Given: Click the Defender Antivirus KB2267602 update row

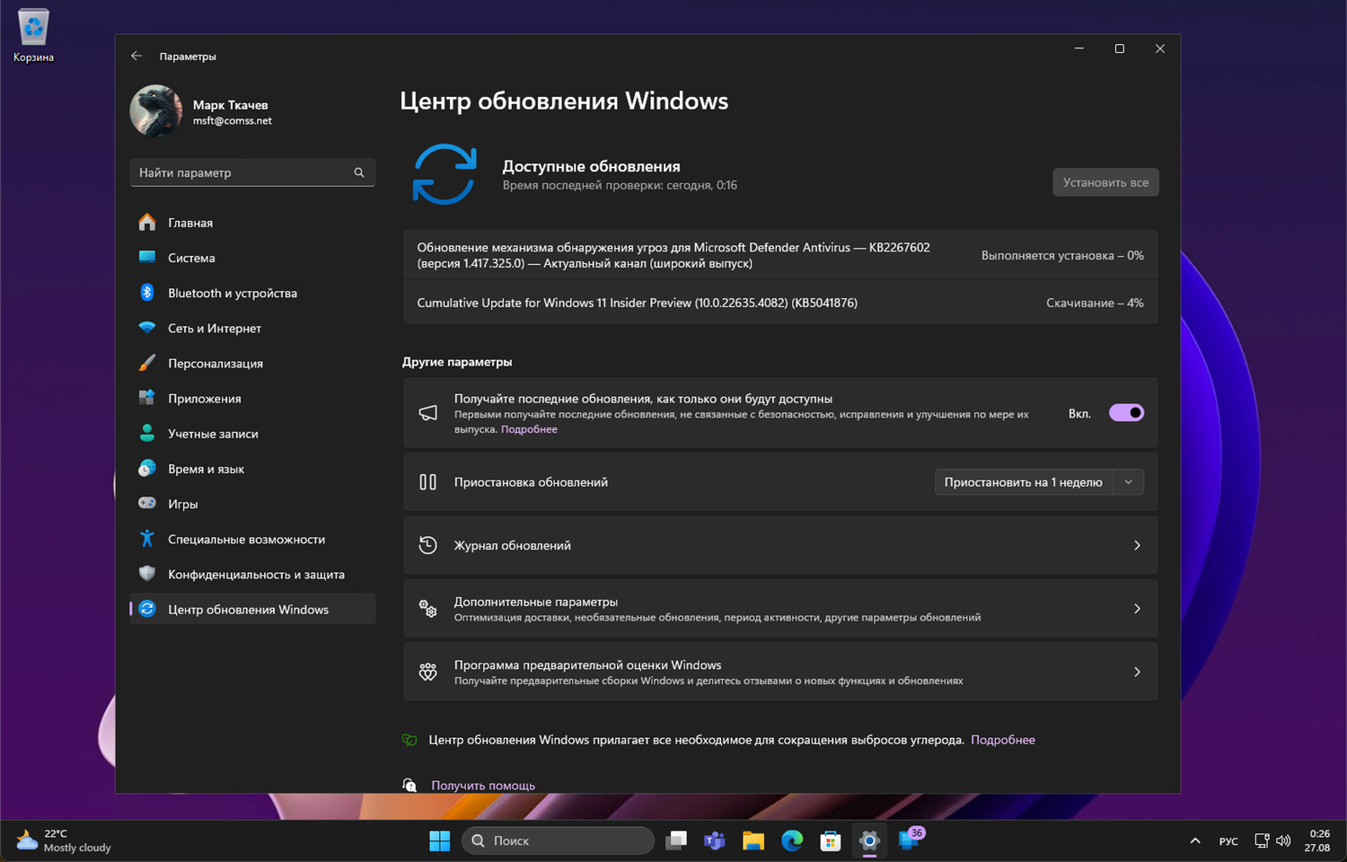Looking at the screenshot, I should click(x=780, y=255).
